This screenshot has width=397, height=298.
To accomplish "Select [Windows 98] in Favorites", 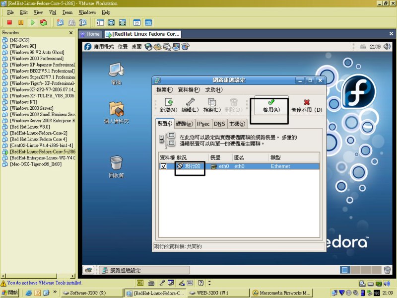I will (x=23, y=46).
